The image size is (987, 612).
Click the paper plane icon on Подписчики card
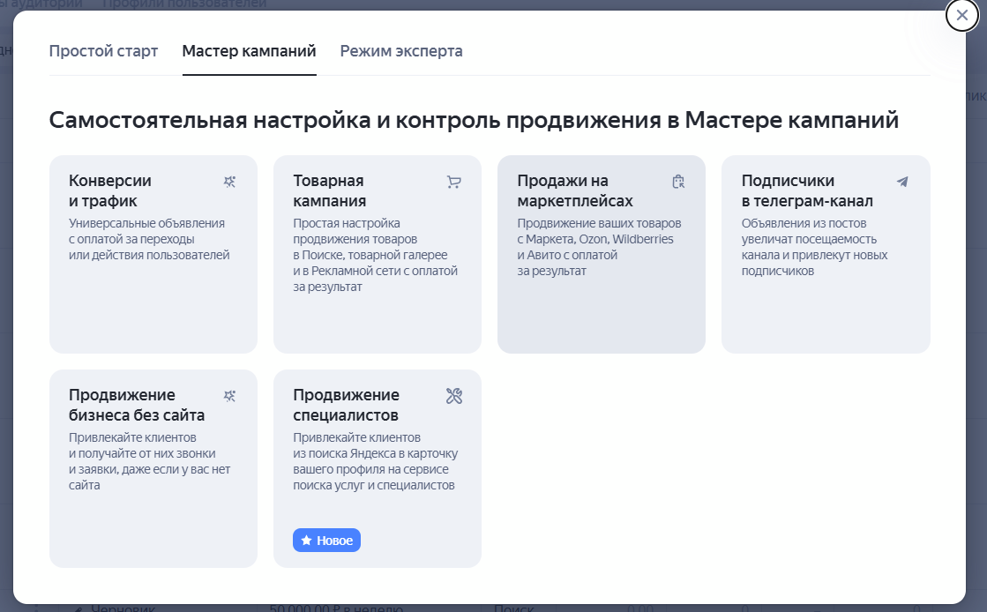(902, 182)
